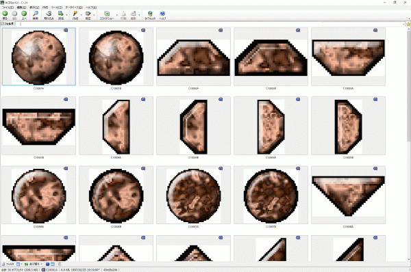Open the Database menu
The height and width of the screenshot is (272, 411).
click(x=74, y=8)
